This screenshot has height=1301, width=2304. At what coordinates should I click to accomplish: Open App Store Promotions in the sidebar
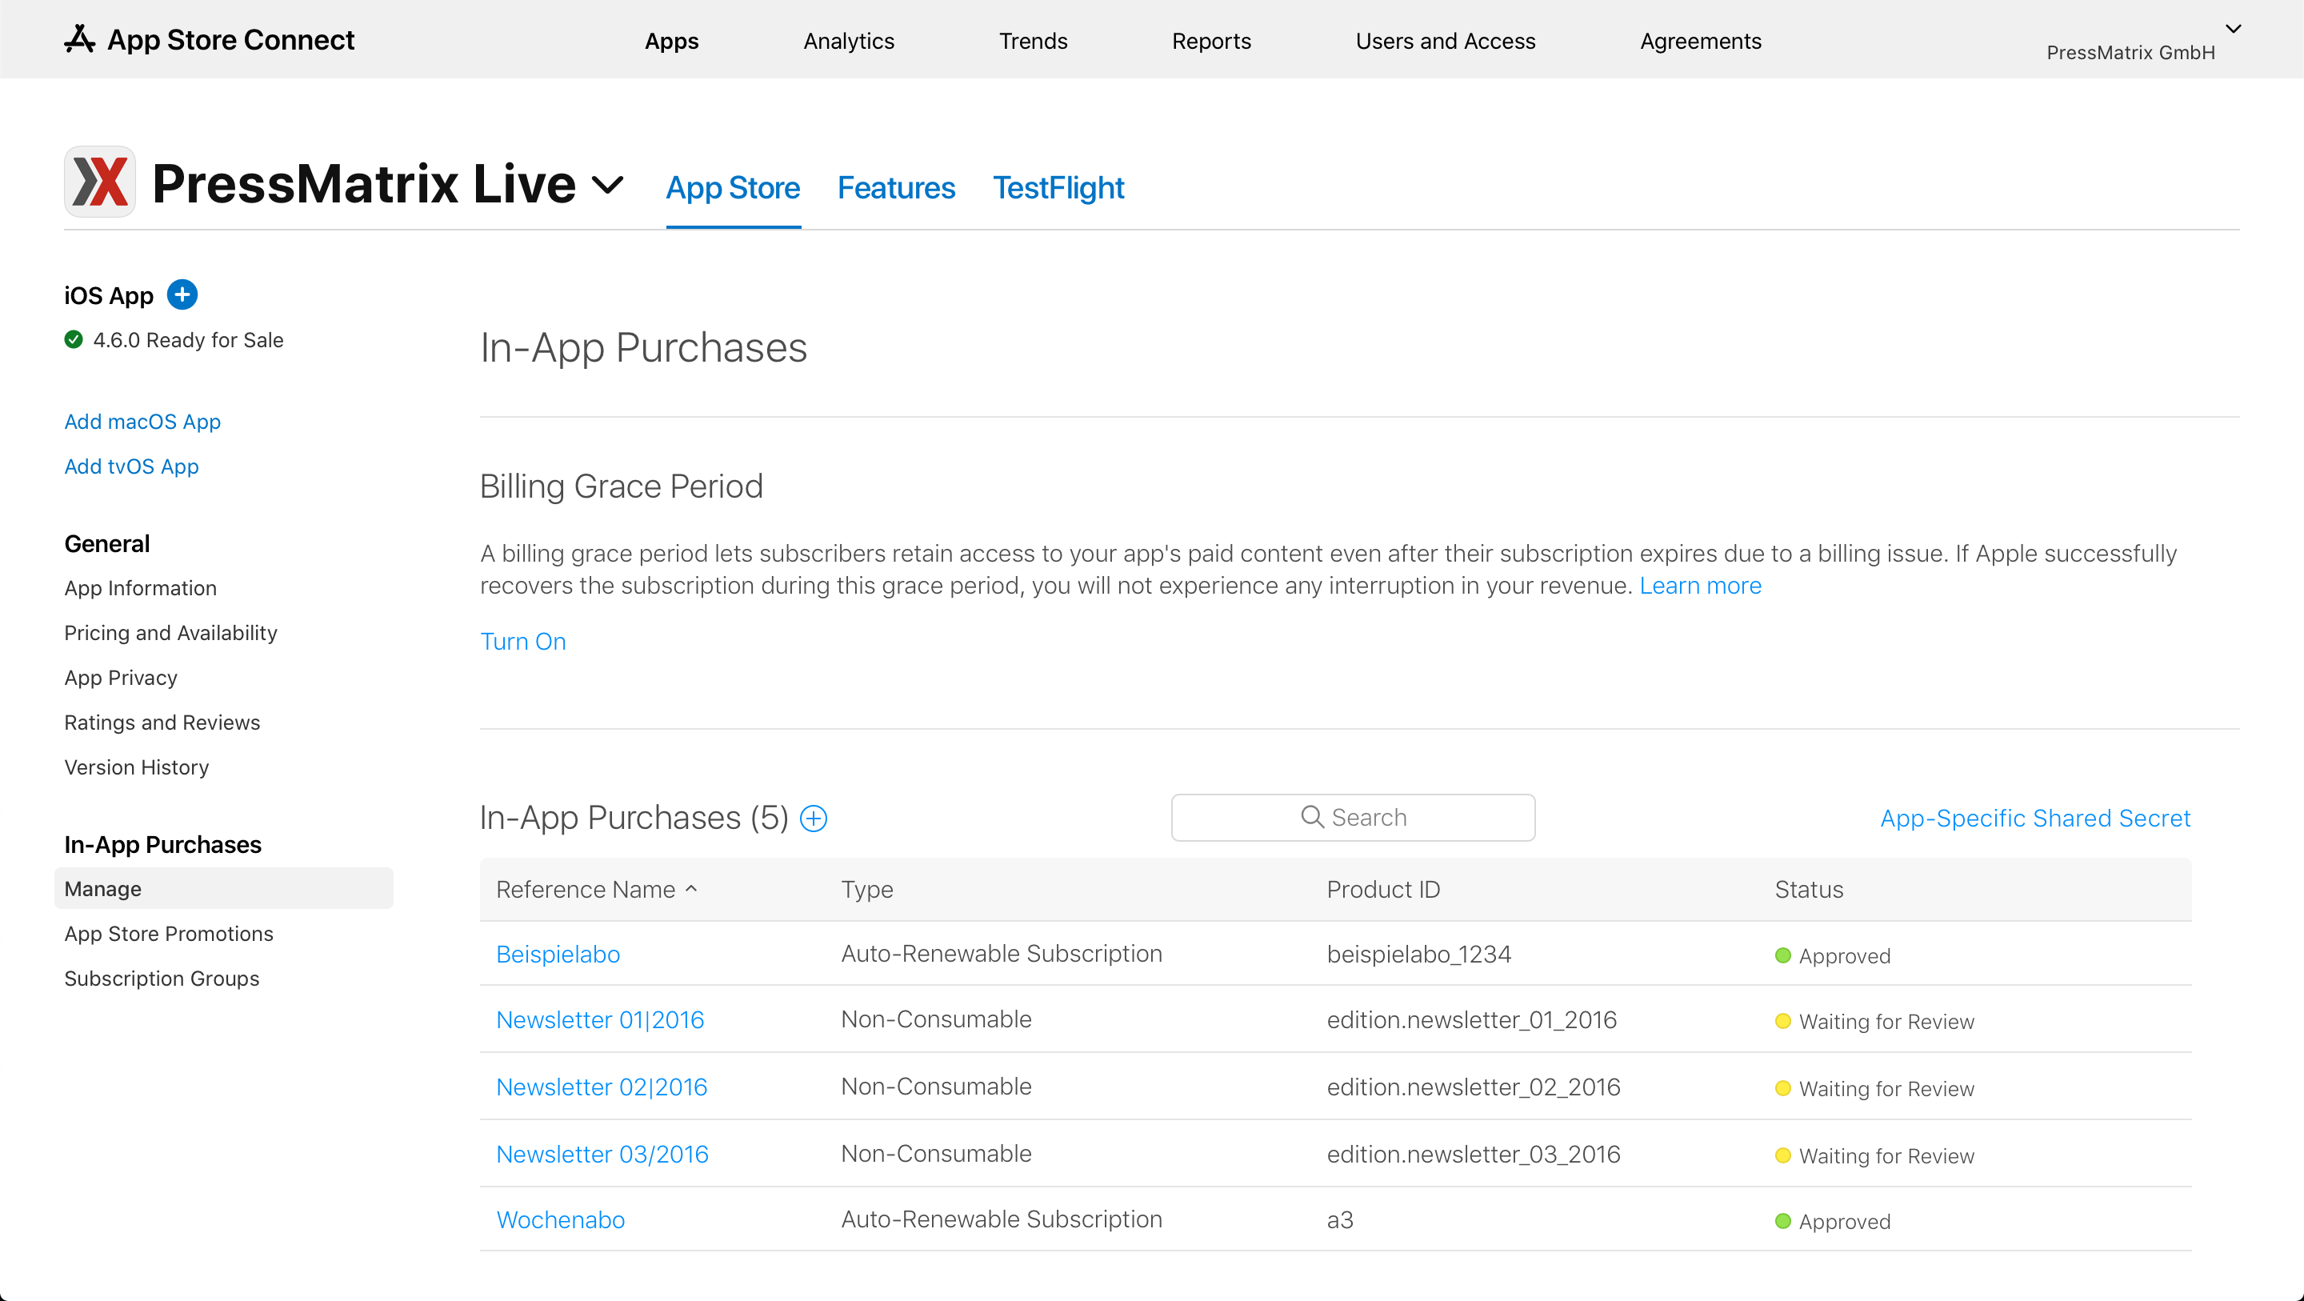coord(169,933)
